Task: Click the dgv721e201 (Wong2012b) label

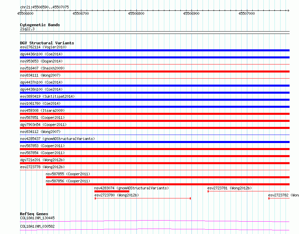Action: (x=42, y=160)
